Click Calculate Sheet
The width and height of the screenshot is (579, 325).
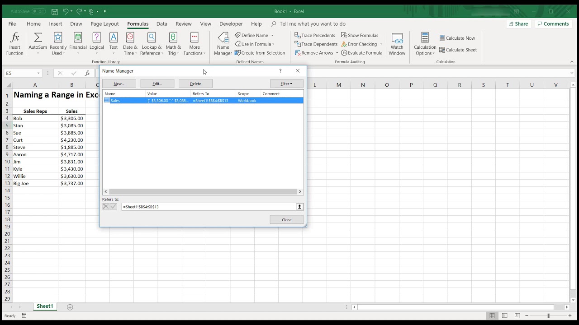458,50
